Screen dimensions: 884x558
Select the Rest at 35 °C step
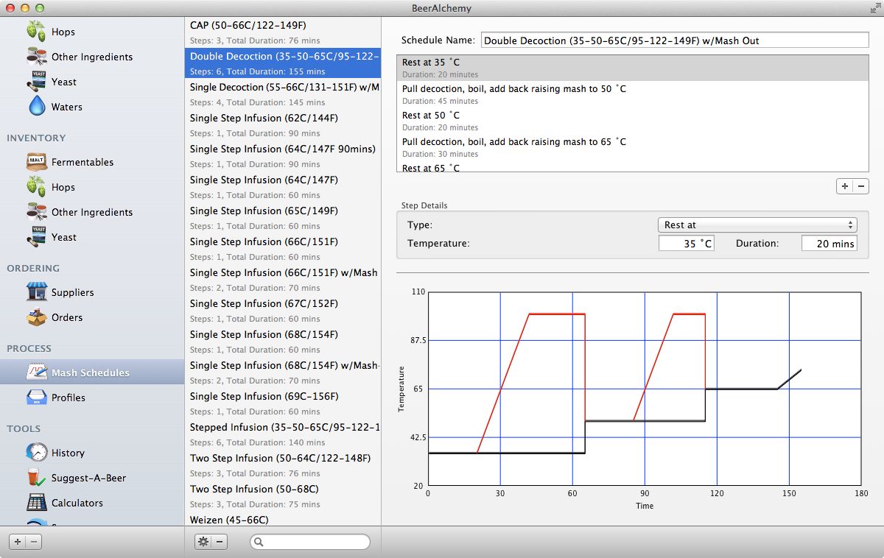633,68
